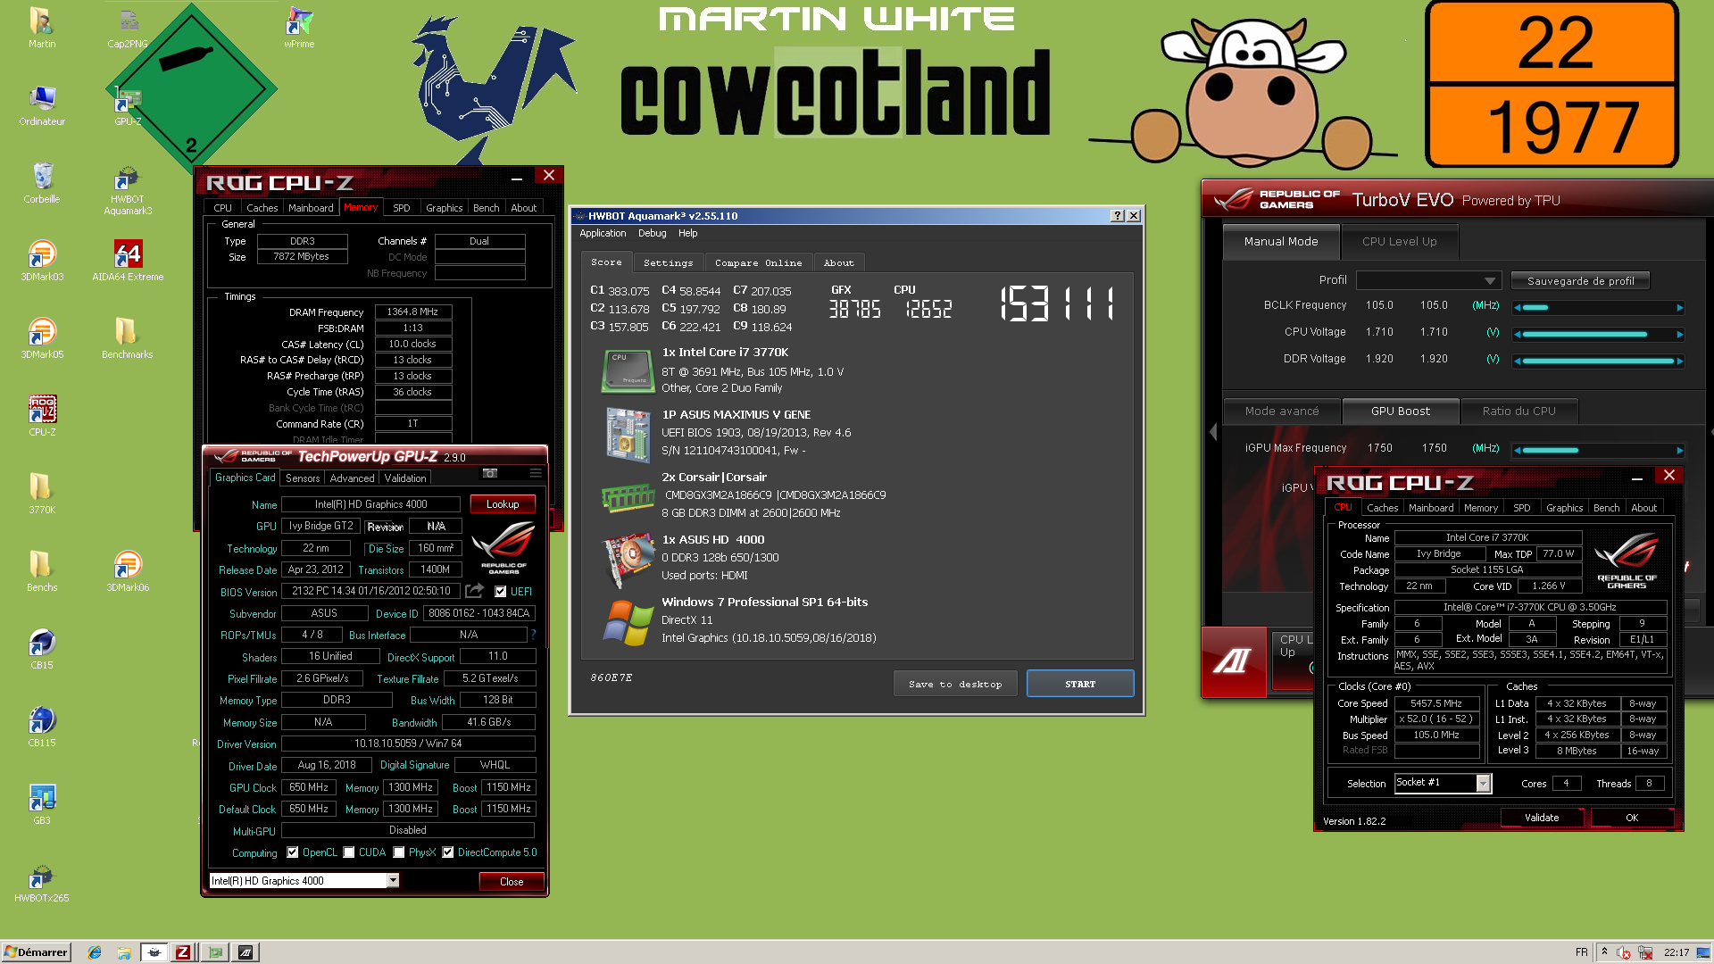The width and height of the screenshot is (1714, 964).
Task: Click the Démarrer start button
Action: (x=36, y=952)
